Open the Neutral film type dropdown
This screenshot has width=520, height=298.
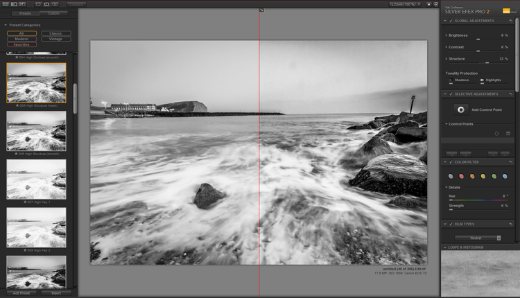pos(478,238)
